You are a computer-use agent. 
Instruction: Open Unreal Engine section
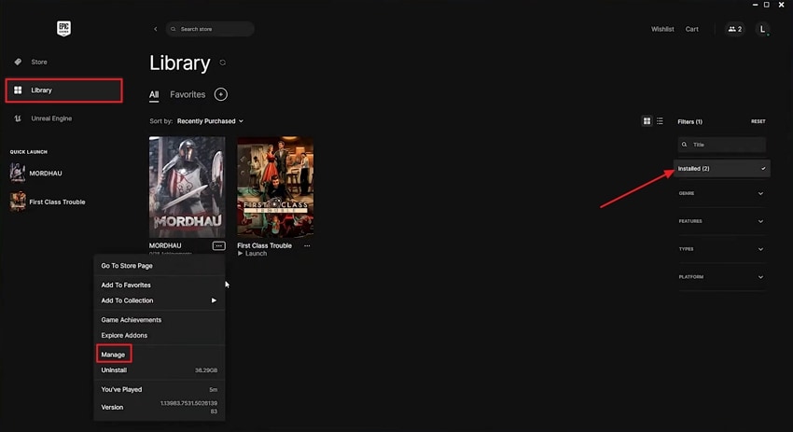click(51, 118)
